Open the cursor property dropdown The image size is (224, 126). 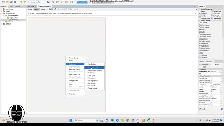(219, 90)
